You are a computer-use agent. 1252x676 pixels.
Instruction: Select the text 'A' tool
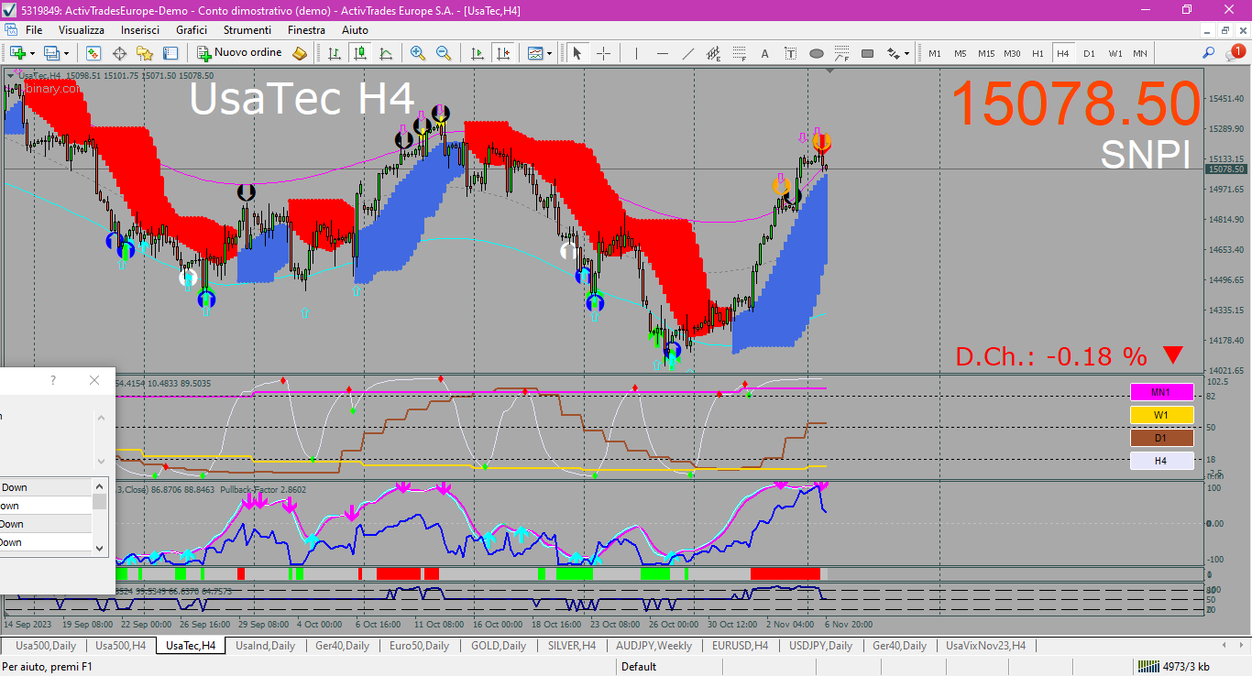click(764, 53)
